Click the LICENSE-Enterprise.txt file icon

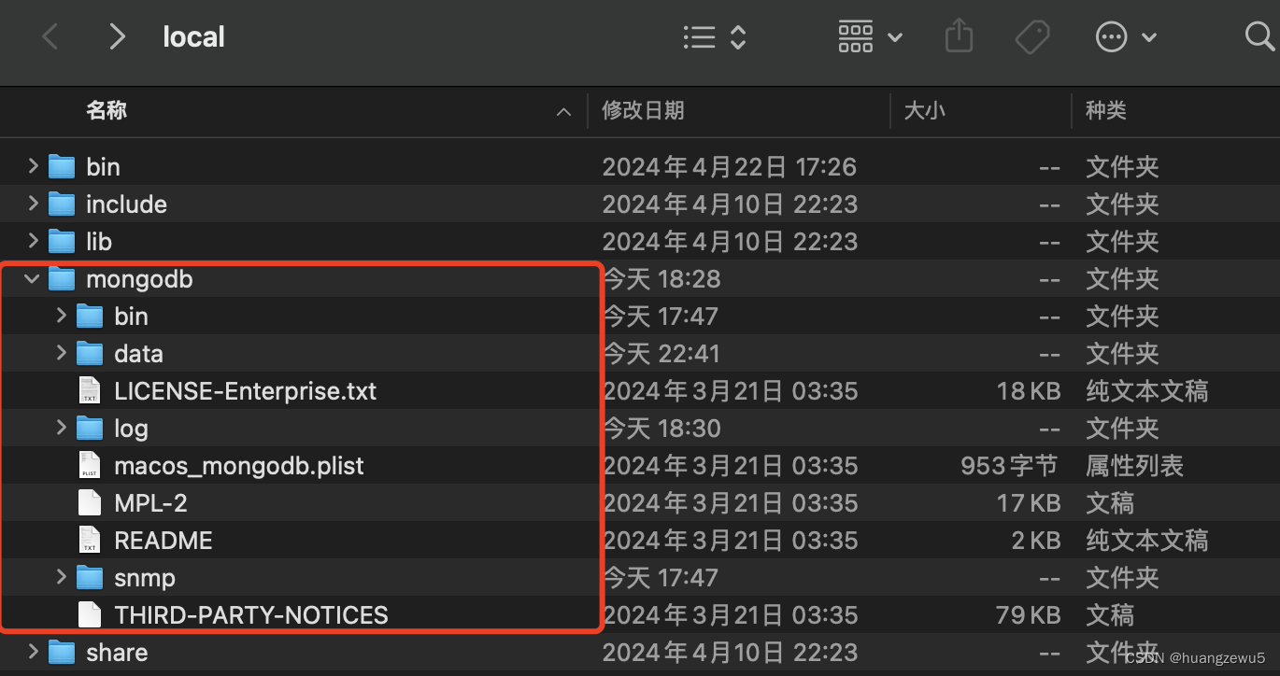(x=89, y=390)
